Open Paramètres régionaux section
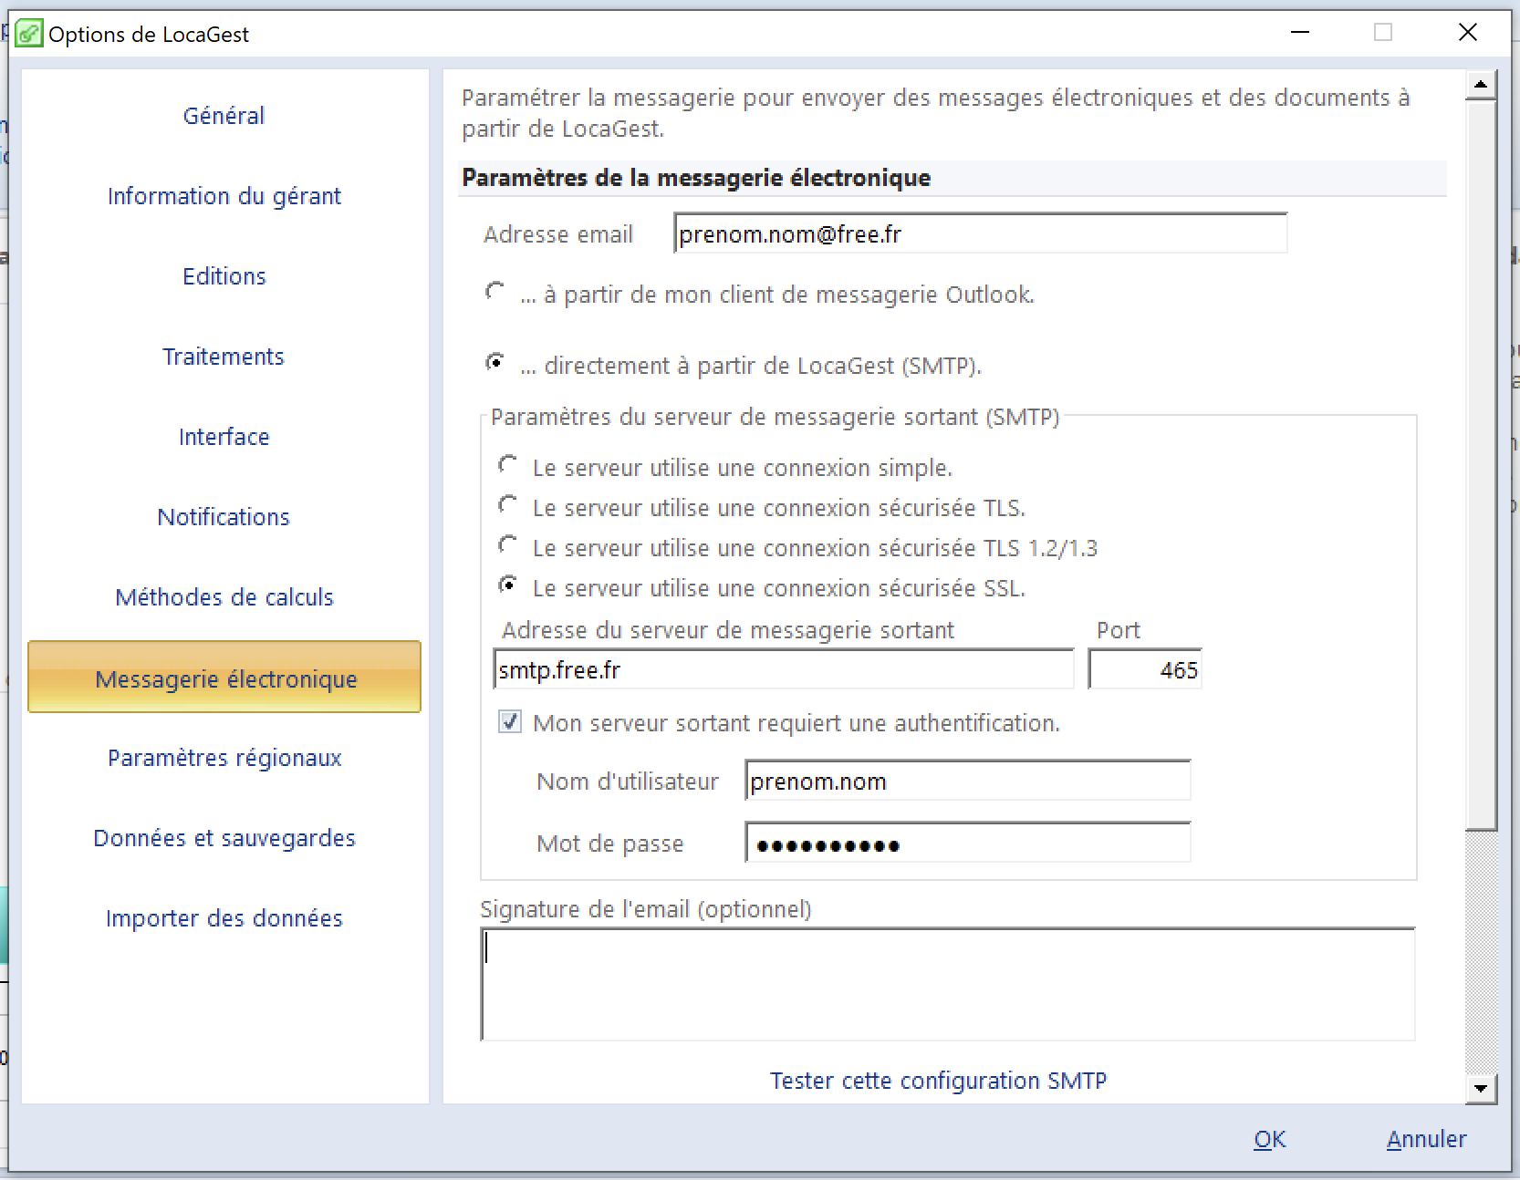Screen dimensions: 1520x1180 pyautogui.click(x=224, y=758)
